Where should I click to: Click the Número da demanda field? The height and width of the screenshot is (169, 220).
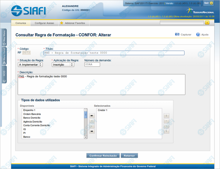click(x=92, y=64)
